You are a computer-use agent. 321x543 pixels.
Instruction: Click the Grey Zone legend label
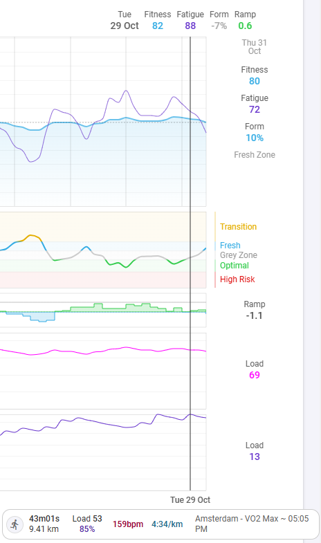click(239, 255)
